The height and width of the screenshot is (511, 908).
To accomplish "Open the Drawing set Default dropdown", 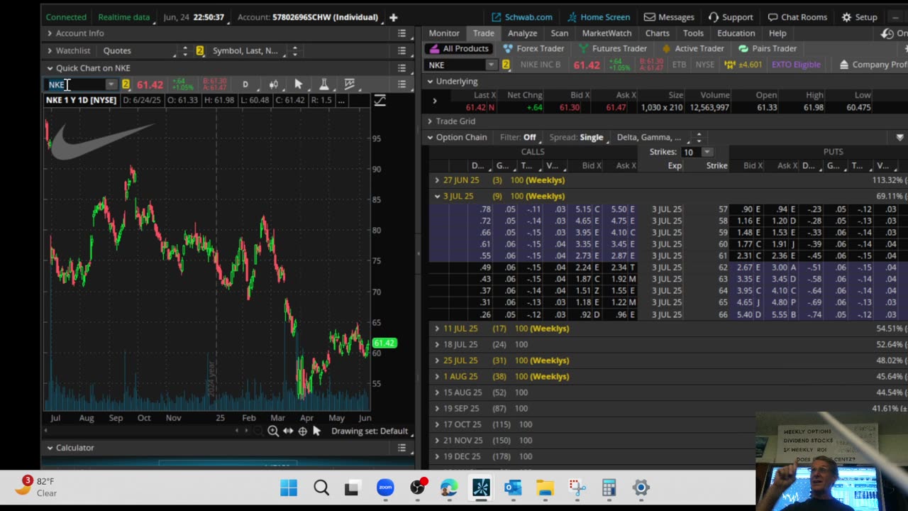I will pos(371,431).
